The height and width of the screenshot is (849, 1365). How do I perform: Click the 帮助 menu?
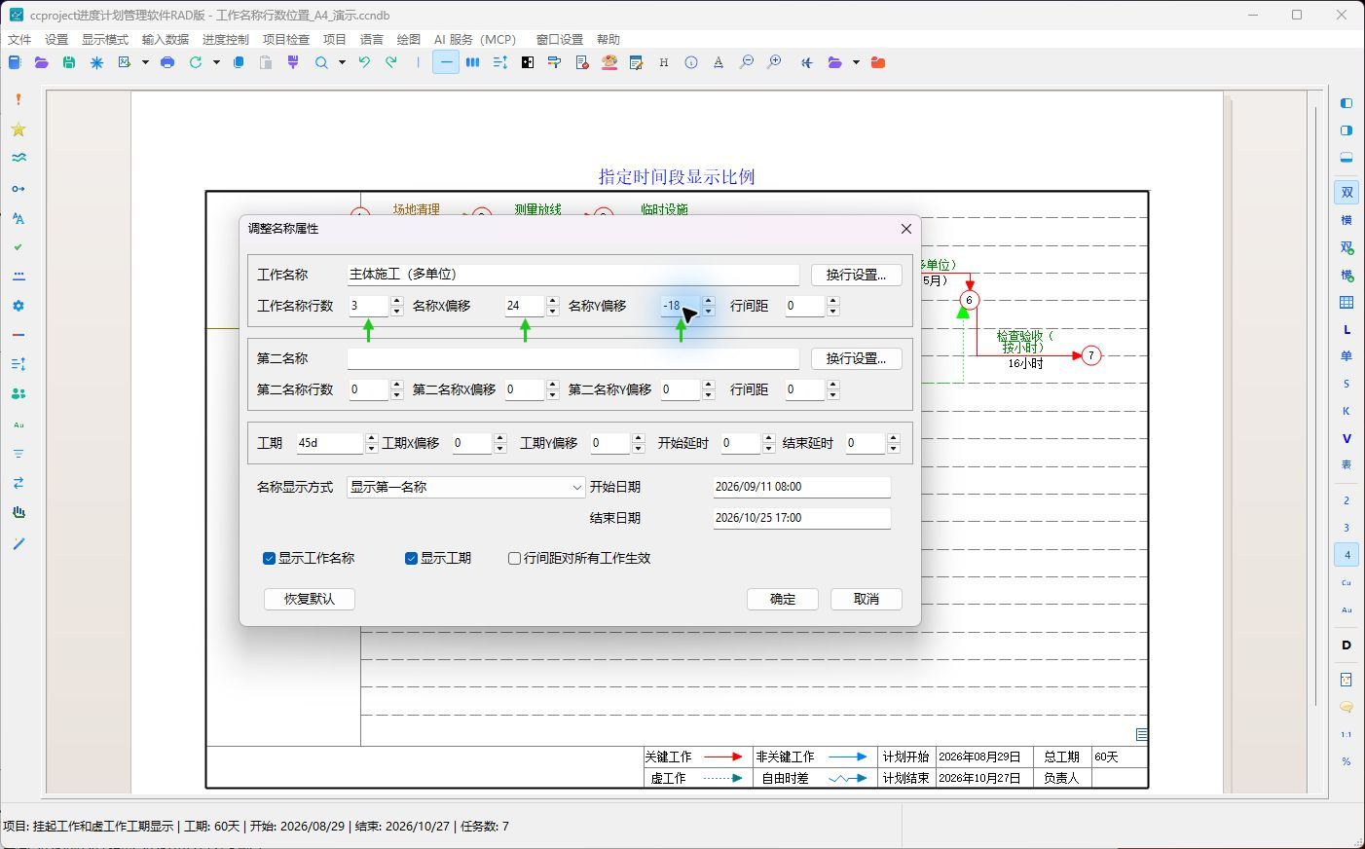click(609, 39)
